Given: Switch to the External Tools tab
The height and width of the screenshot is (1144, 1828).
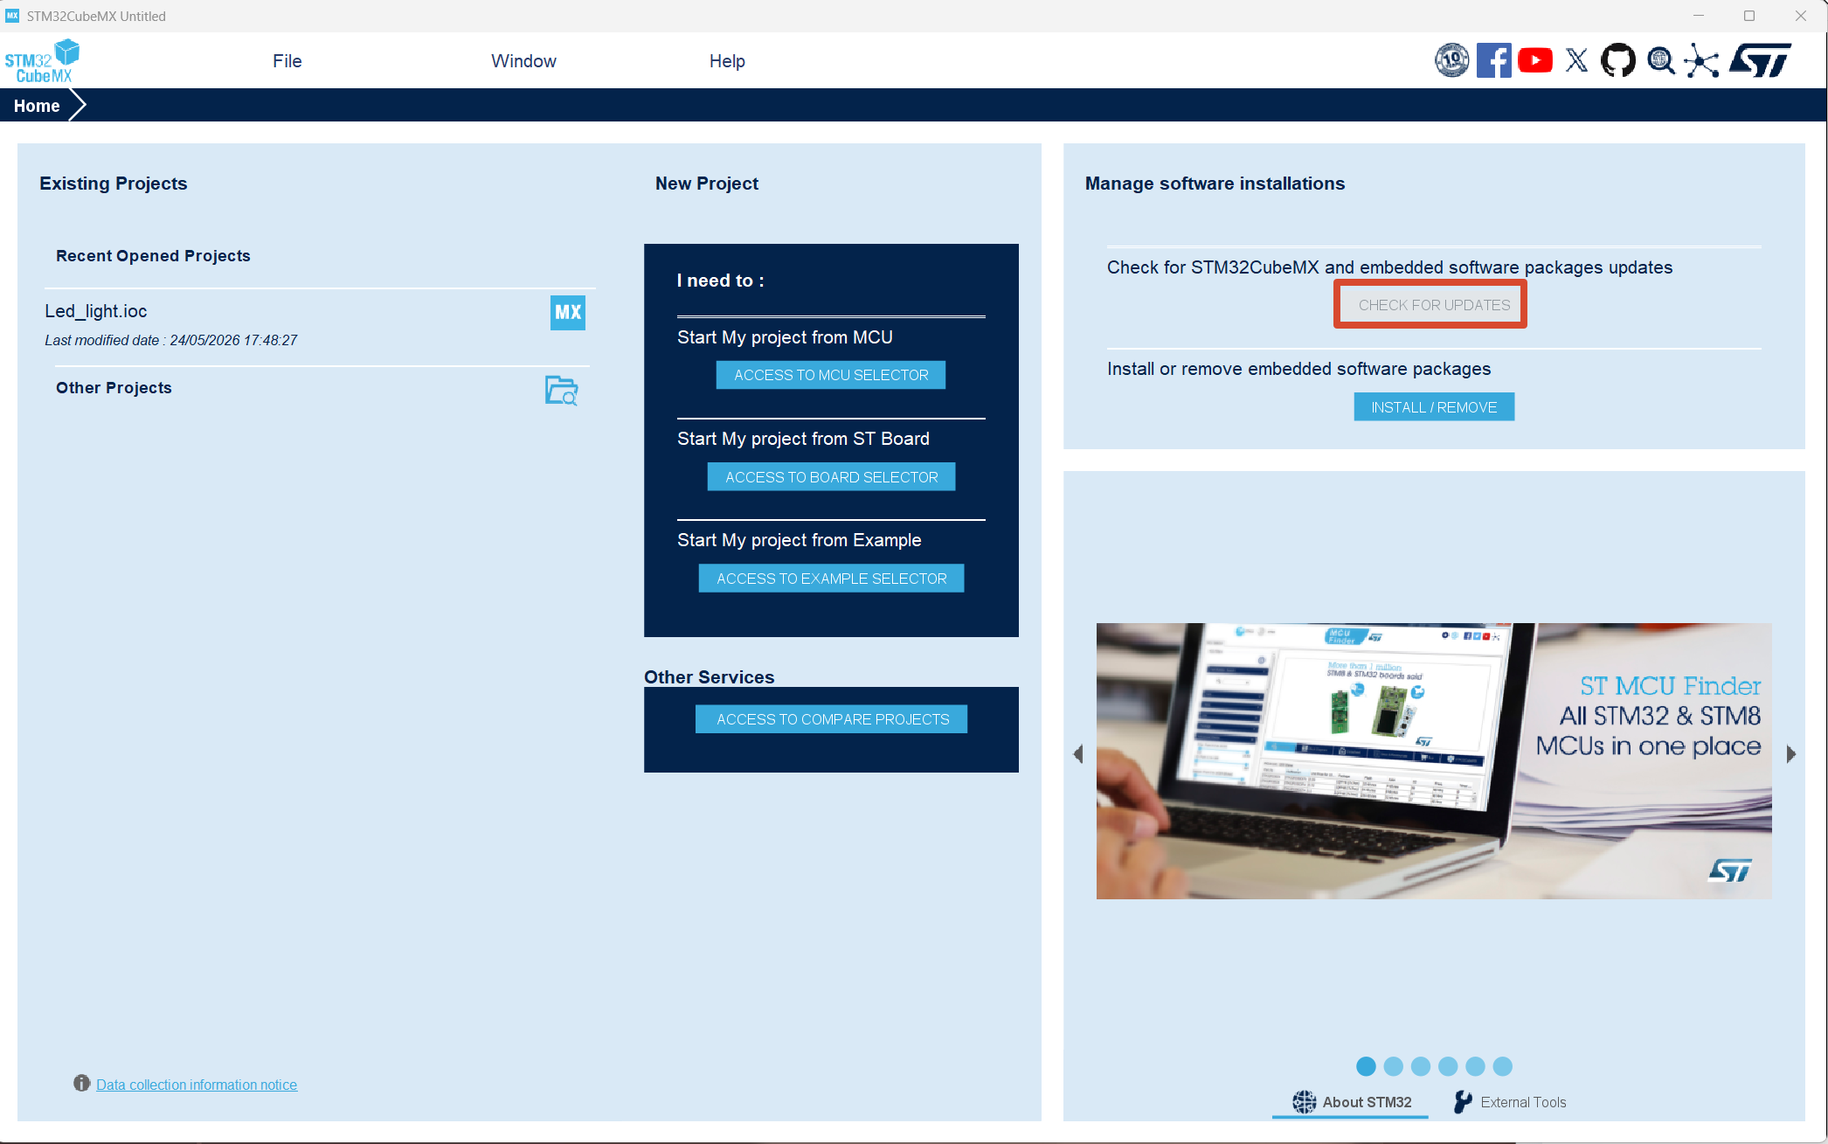Looking at the screenshot, I should coord(1510,1103).
